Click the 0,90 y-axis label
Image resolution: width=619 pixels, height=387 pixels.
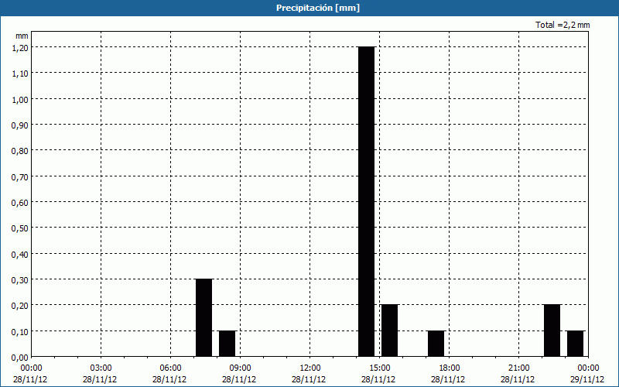(20, 125)
